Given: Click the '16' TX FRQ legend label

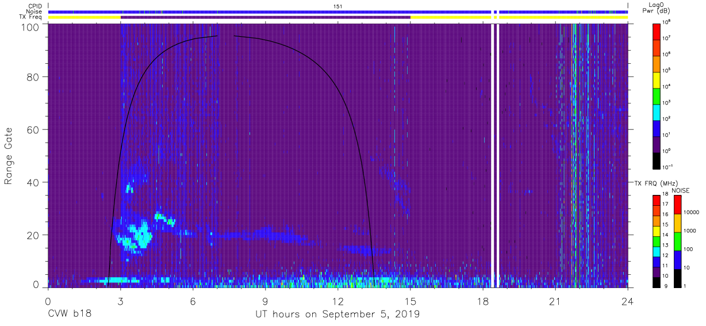Looking at the screenshot, I should 666,214.
